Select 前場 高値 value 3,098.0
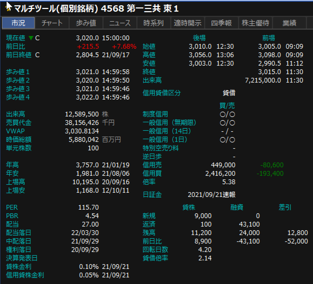Viewport: 313px width, 284px height. (270, 55)
